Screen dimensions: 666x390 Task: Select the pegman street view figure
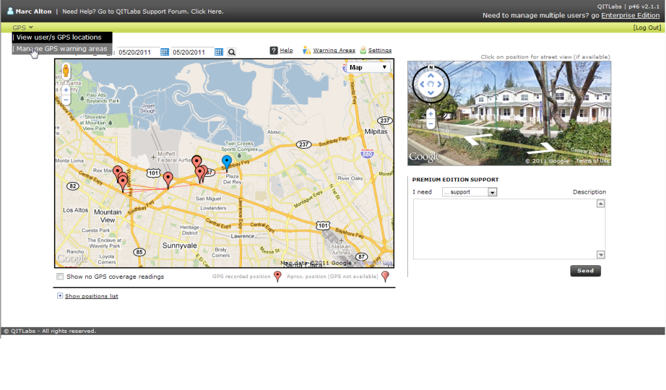pyautogui.click(x=66, y=71)
